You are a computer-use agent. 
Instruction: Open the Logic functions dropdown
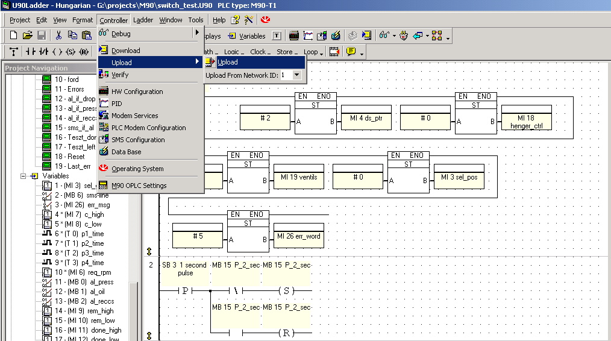tap(234, 52)
